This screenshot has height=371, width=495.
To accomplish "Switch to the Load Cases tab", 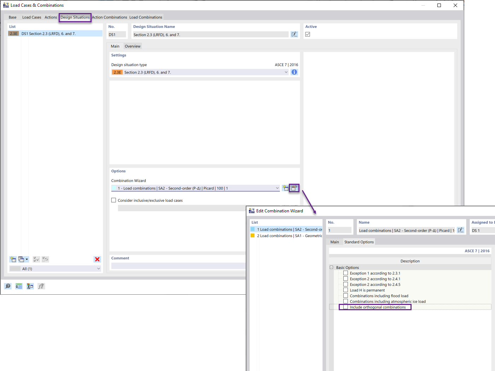I will (32, 17).
